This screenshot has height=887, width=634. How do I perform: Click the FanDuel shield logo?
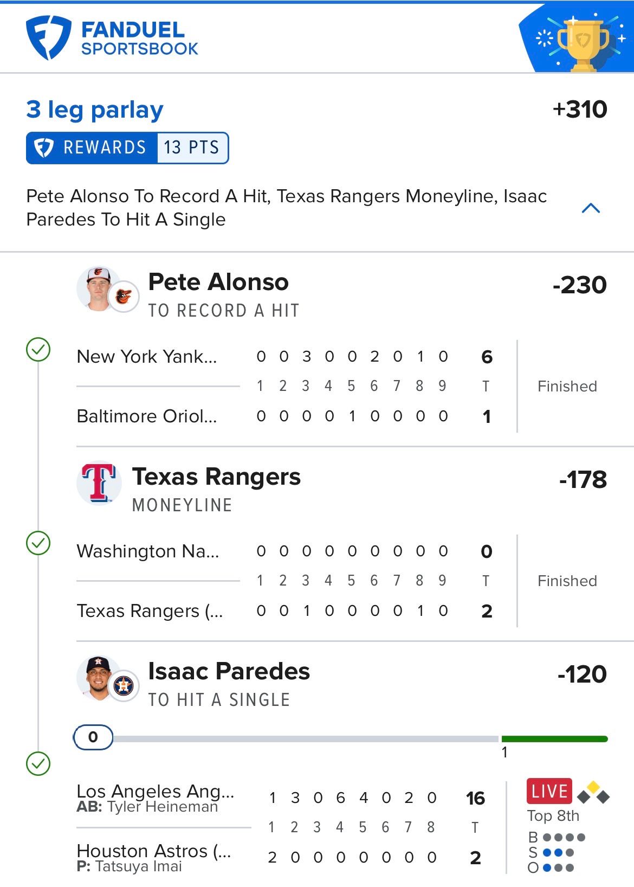pos(49,37)
